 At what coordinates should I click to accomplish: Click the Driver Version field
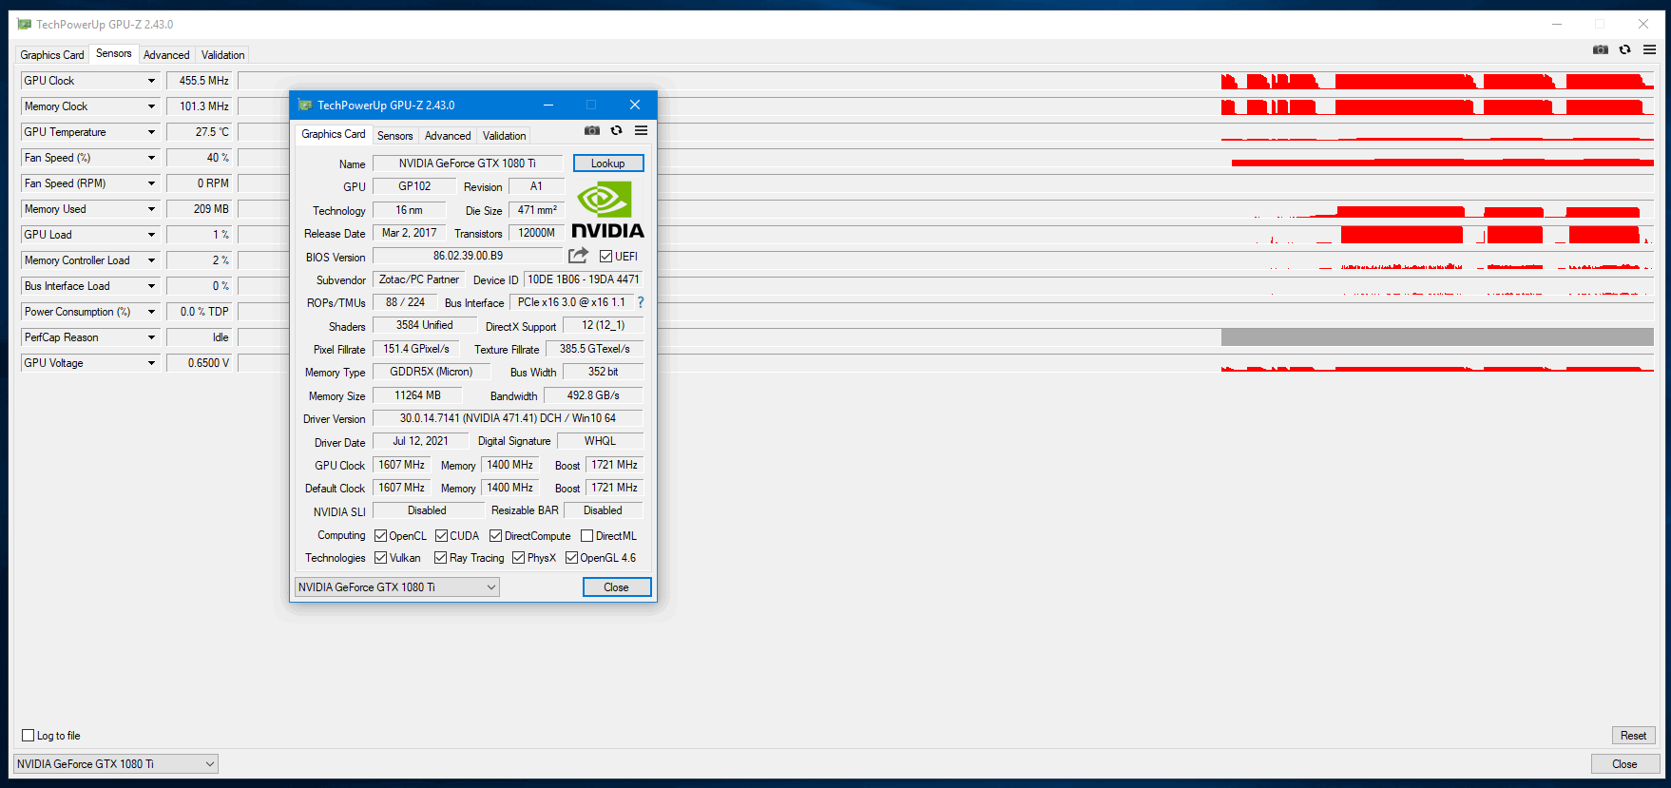(x=508, y=418)
